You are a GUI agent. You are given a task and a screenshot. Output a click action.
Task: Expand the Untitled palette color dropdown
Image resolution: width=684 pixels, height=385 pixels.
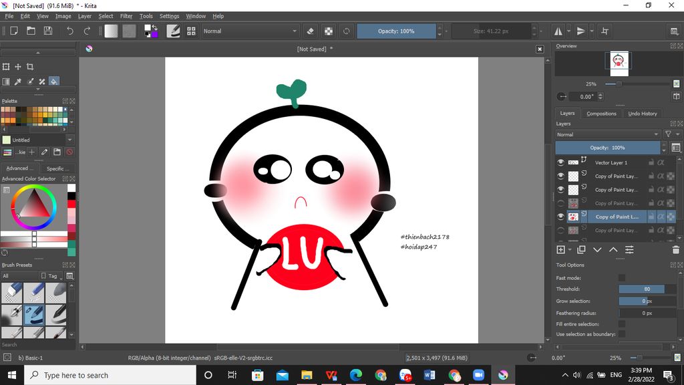pyautogui.click(x=69, y=140)
